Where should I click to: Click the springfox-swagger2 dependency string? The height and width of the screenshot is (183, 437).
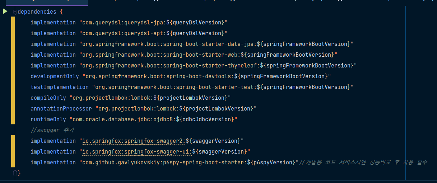[162, 141]
